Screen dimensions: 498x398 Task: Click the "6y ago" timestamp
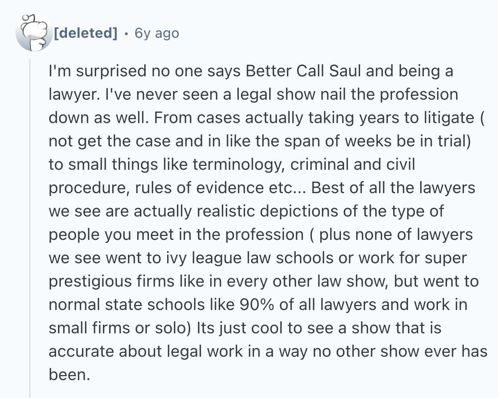coord(157,33)
